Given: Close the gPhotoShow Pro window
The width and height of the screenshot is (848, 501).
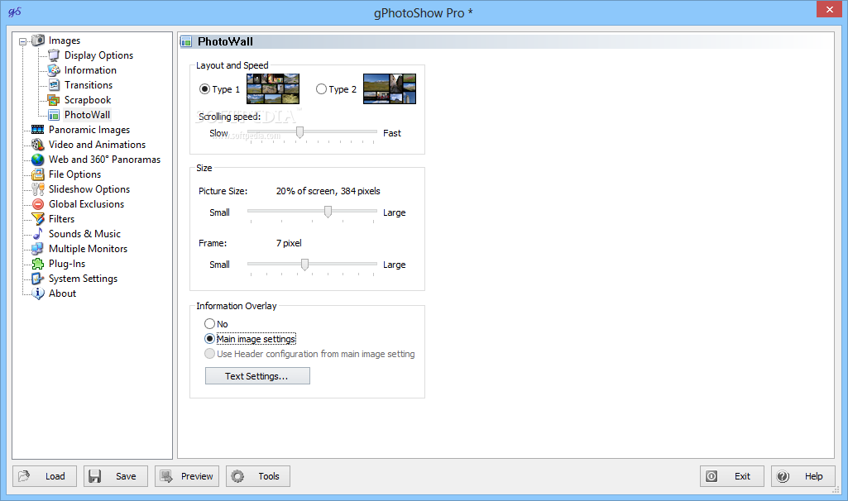Looking at the screenshot, I should point(829,9).
